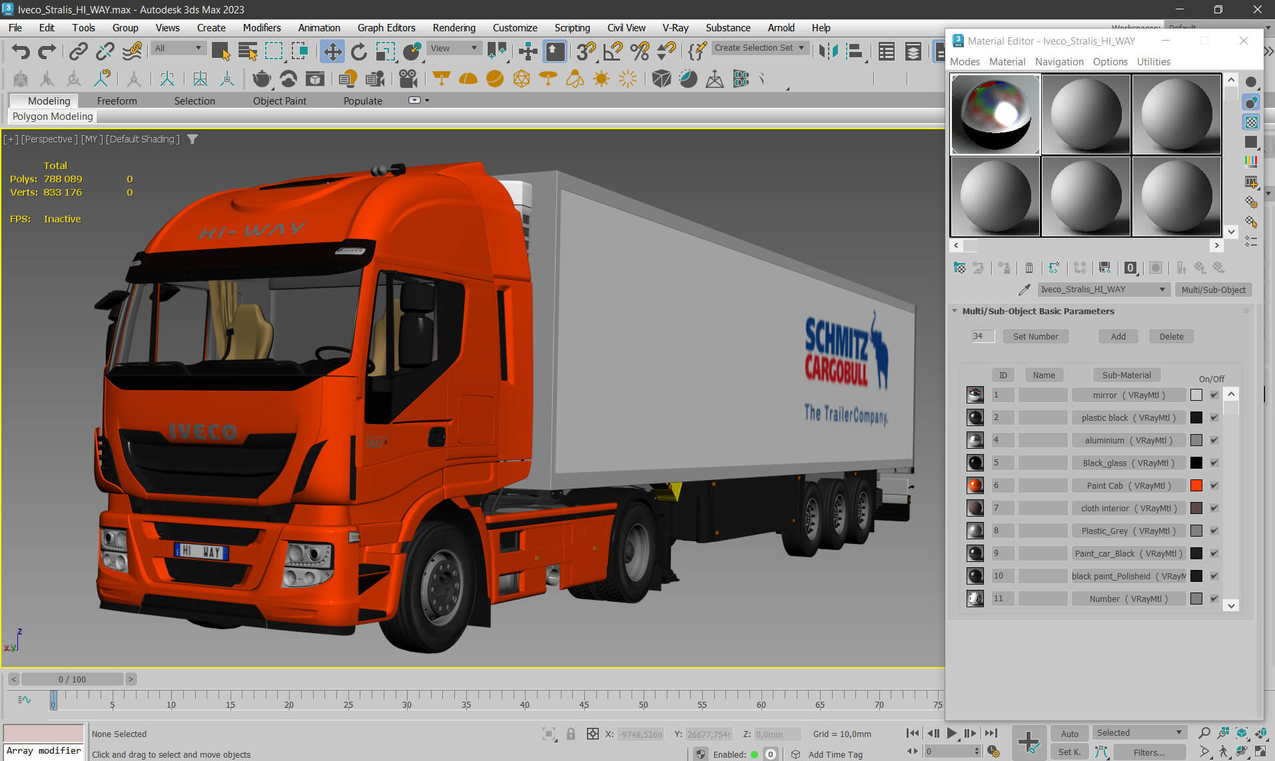This screenshot has height=761, width=1275.
Task: Open Material Editor Utilities menu
Action: [x=1153, y=61]
